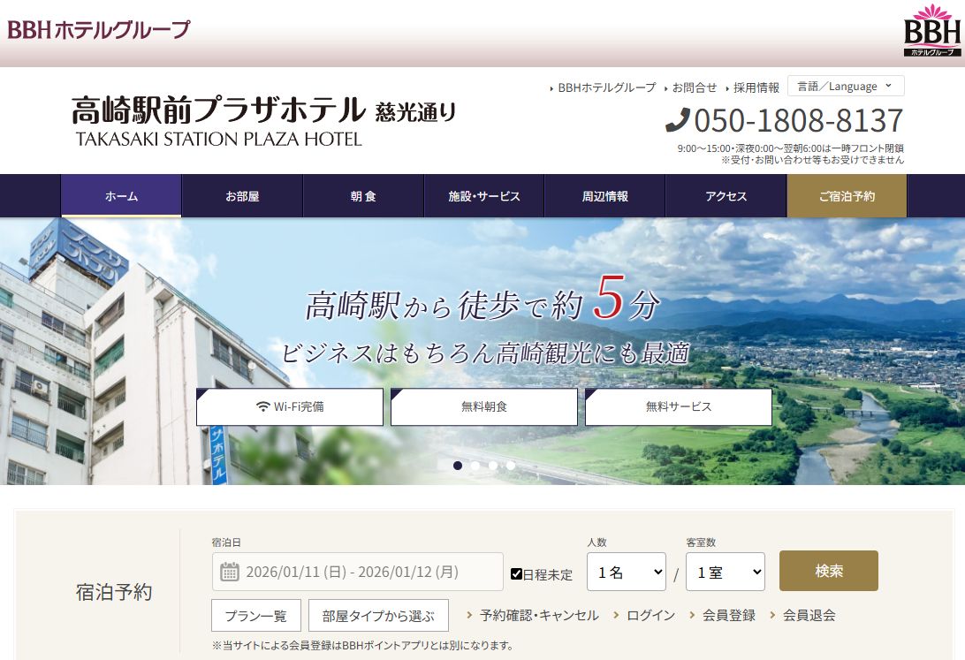Open the アクセス tab in the navigation bar

click(x=726, y=196)
